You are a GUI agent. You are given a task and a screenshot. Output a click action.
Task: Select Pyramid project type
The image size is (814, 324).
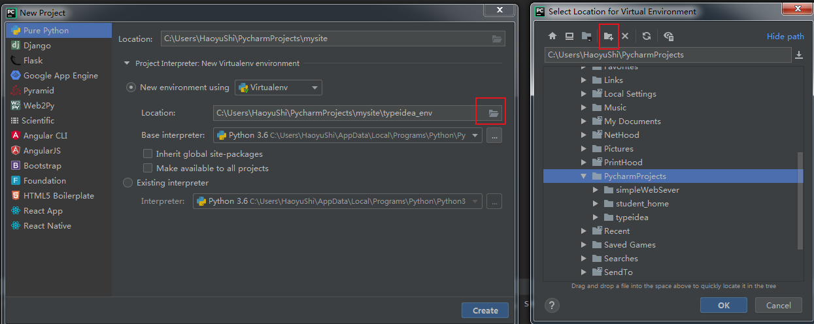(59, 91)
